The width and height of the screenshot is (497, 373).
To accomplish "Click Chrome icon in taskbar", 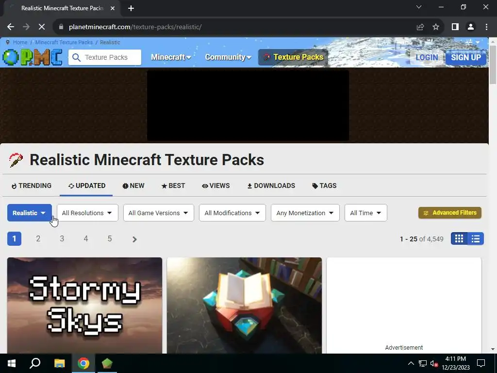I will pos(83,363).
